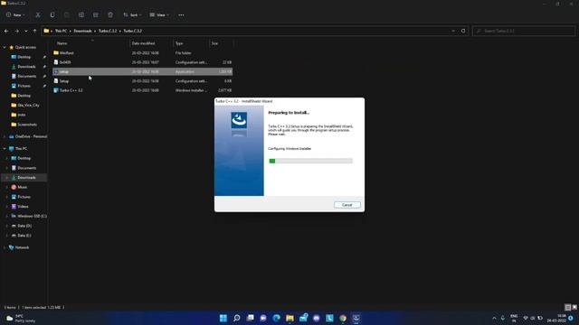Open Data (E:) drive in navigation pane
Image resolution: width=579 pixels, height=325 pixels.
coord(24,236)
